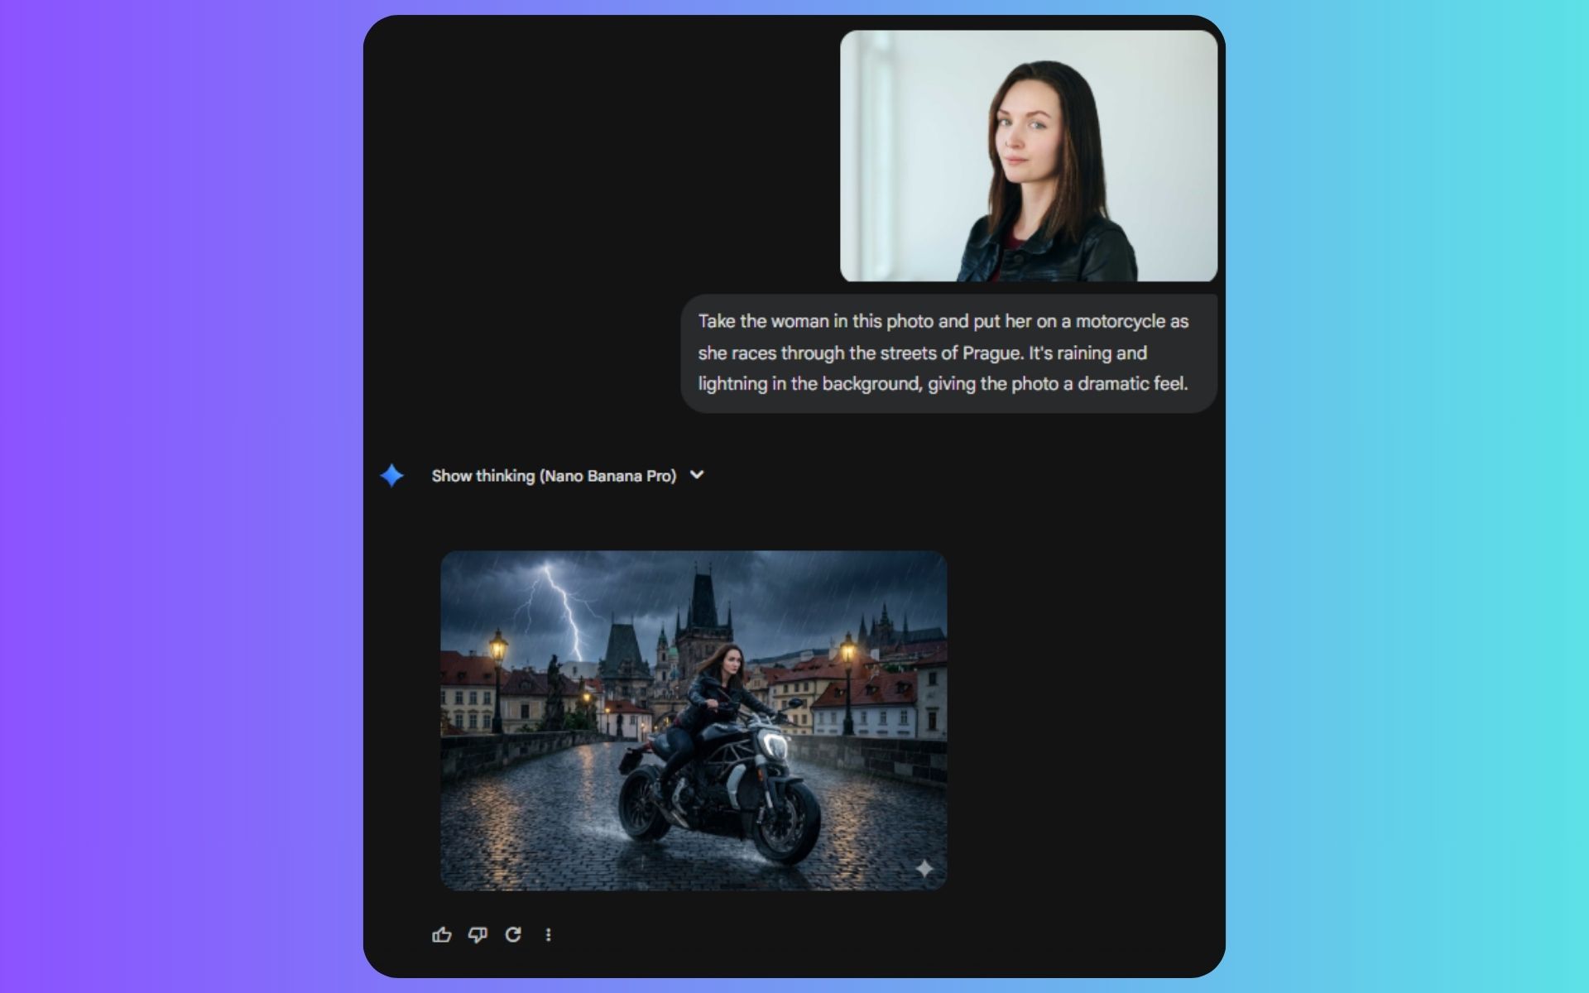Viewport: 1589px width, 993px height.
Task: Click the thumbs up feedback icon
Action: 441,934
